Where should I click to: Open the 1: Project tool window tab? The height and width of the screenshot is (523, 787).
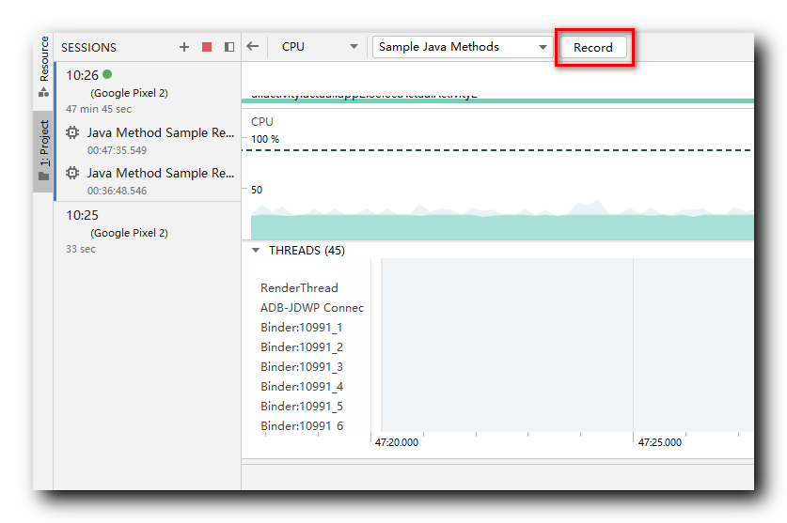[x=43, y=150]
